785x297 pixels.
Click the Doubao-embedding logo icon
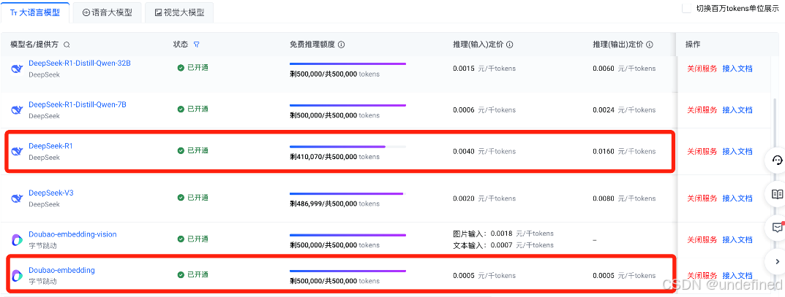tap(17, 276)
